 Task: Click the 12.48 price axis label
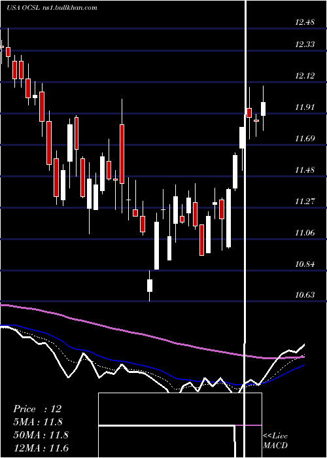[x=305, y=22]
